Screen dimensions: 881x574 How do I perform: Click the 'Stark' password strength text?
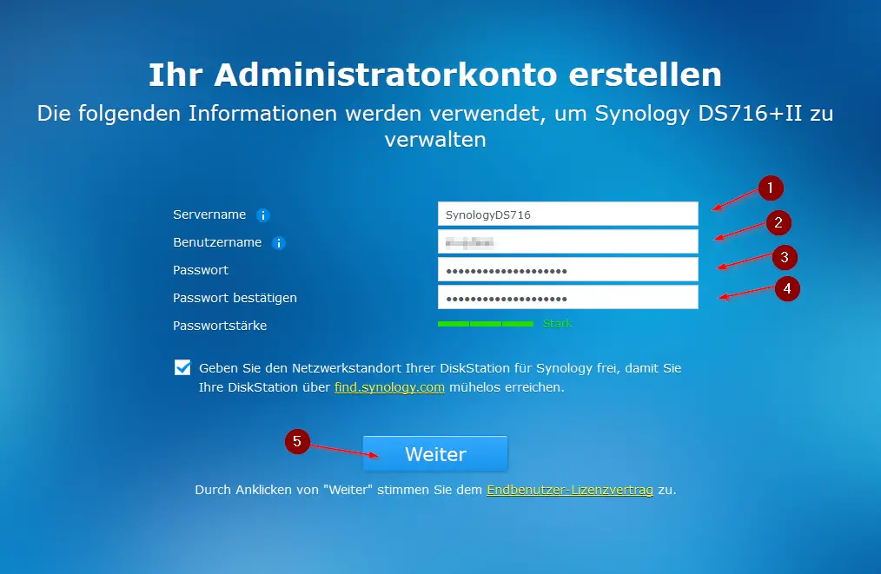point(558,324)
